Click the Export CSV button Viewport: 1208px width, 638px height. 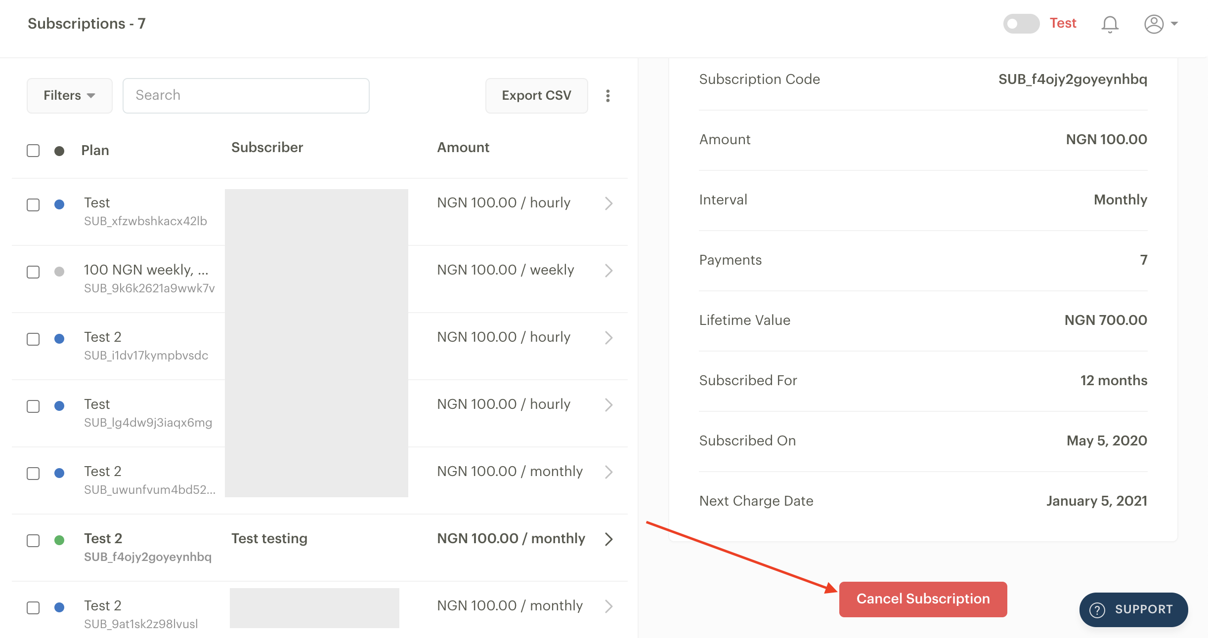pyautogui.click(x=536, y=95)
